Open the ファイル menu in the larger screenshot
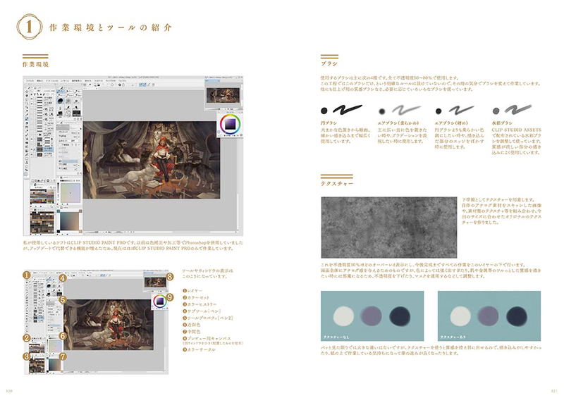Viewport: 564px width, 398px height. coord(30,81)
